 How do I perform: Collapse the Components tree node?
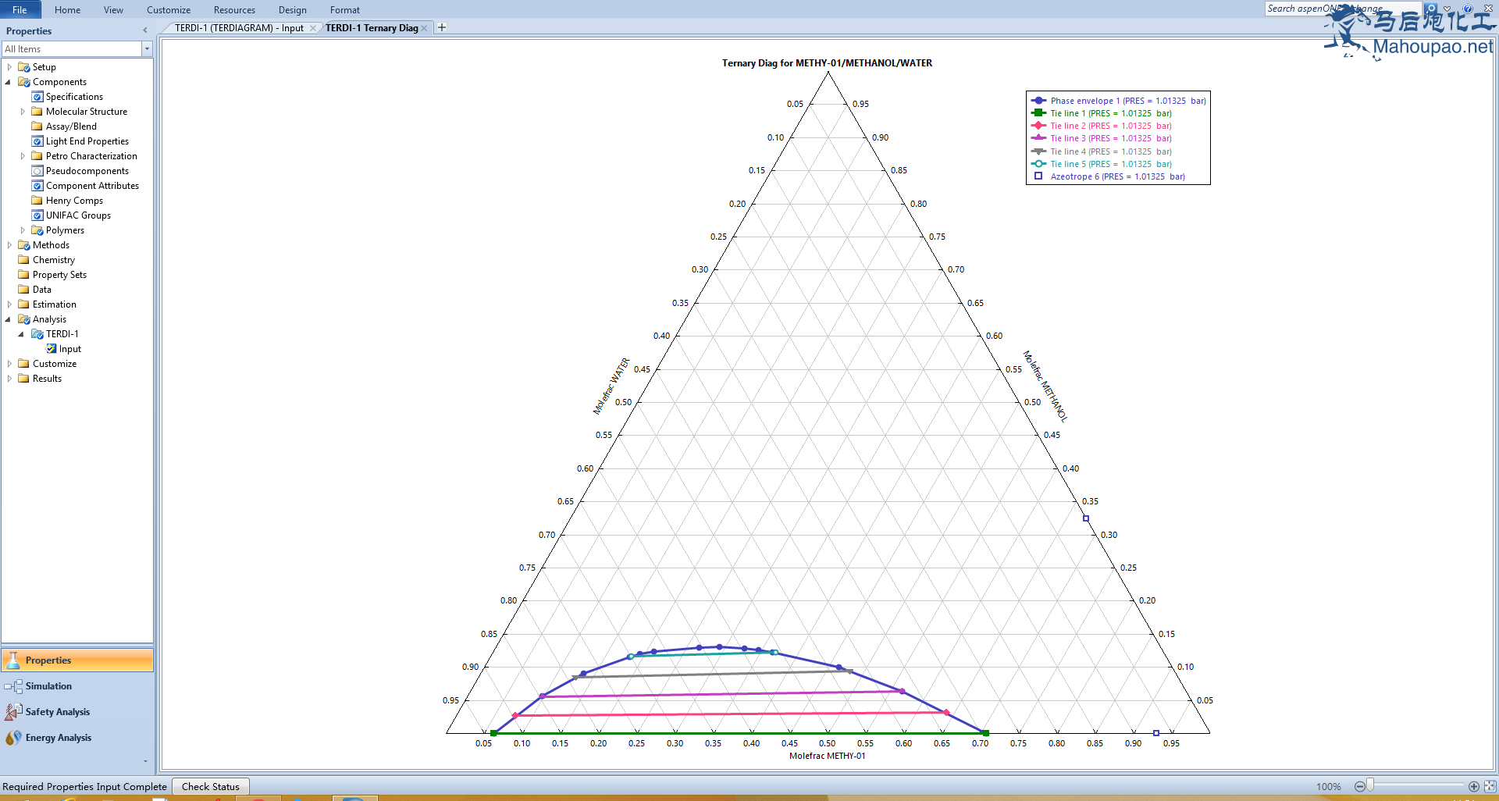tap(9, 82)
